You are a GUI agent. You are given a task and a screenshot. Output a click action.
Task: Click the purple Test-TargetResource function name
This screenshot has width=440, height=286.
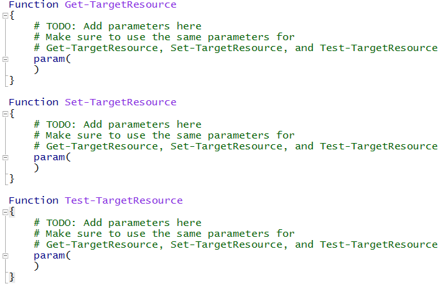coord(124,200)
